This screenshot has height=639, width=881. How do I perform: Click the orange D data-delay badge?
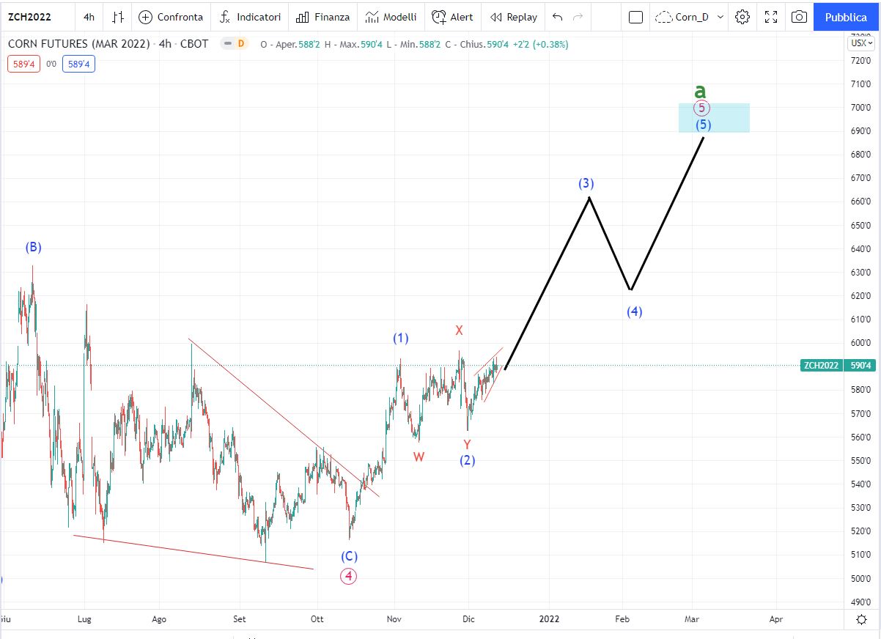[x=241, y=44]
